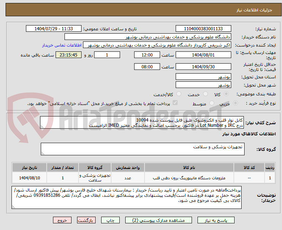Click the price validity date 1404/09/30 field

[x=203, y=67]
